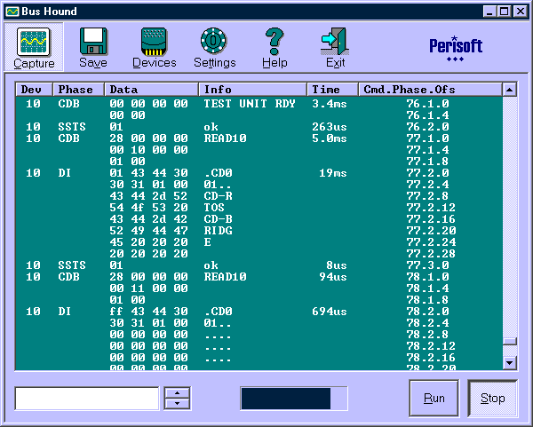Click offset 78.1.0
Image resolution: width=533 pixels, height=427 pixels.
[427, 277]
